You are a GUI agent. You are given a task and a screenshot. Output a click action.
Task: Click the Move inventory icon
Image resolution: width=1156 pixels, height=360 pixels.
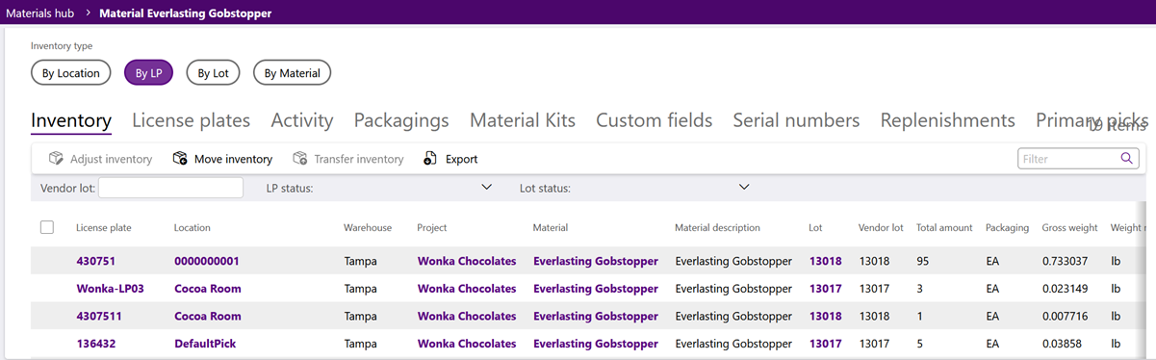tap(180, 159)
